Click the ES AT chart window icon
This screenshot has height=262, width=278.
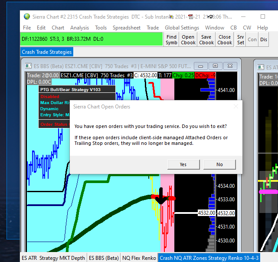click(x=261, y=67)
